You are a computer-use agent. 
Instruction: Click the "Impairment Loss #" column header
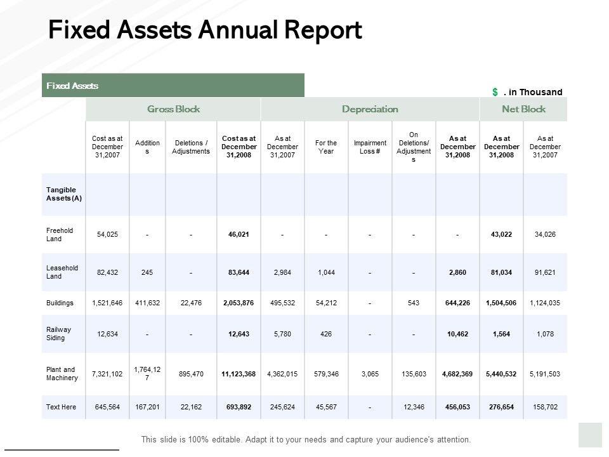370,147
